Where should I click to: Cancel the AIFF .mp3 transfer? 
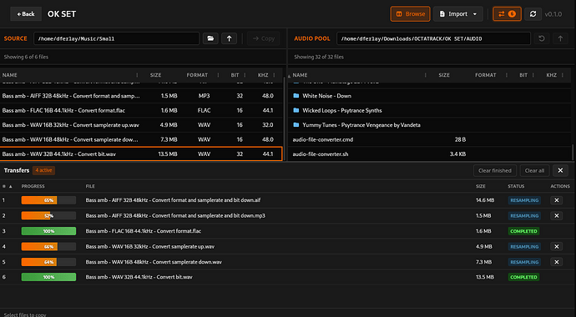point(556,216)
